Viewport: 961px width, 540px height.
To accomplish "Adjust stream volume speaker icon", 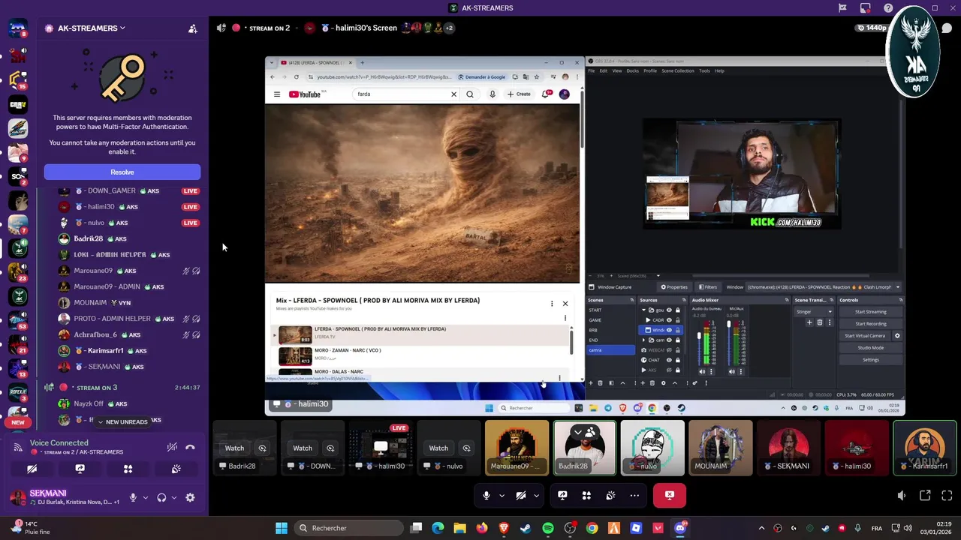I will pos(902,495).
